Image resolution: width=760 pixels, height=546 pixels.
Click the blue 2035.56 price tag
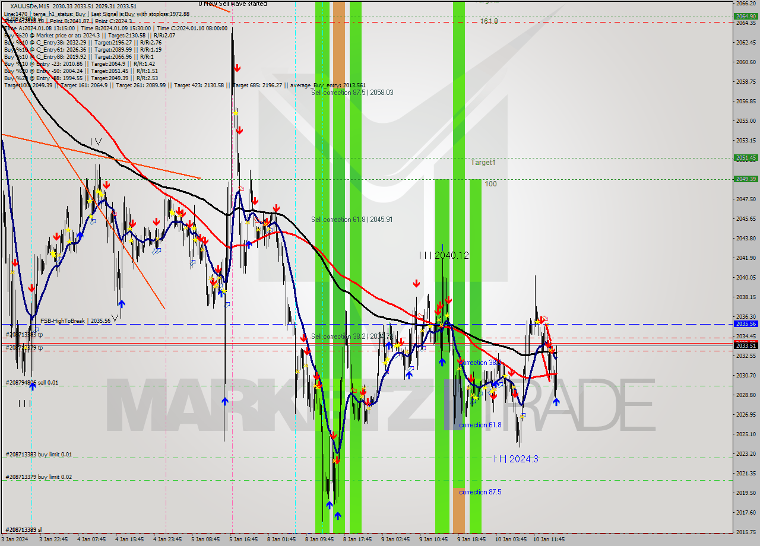pos(745,324)
